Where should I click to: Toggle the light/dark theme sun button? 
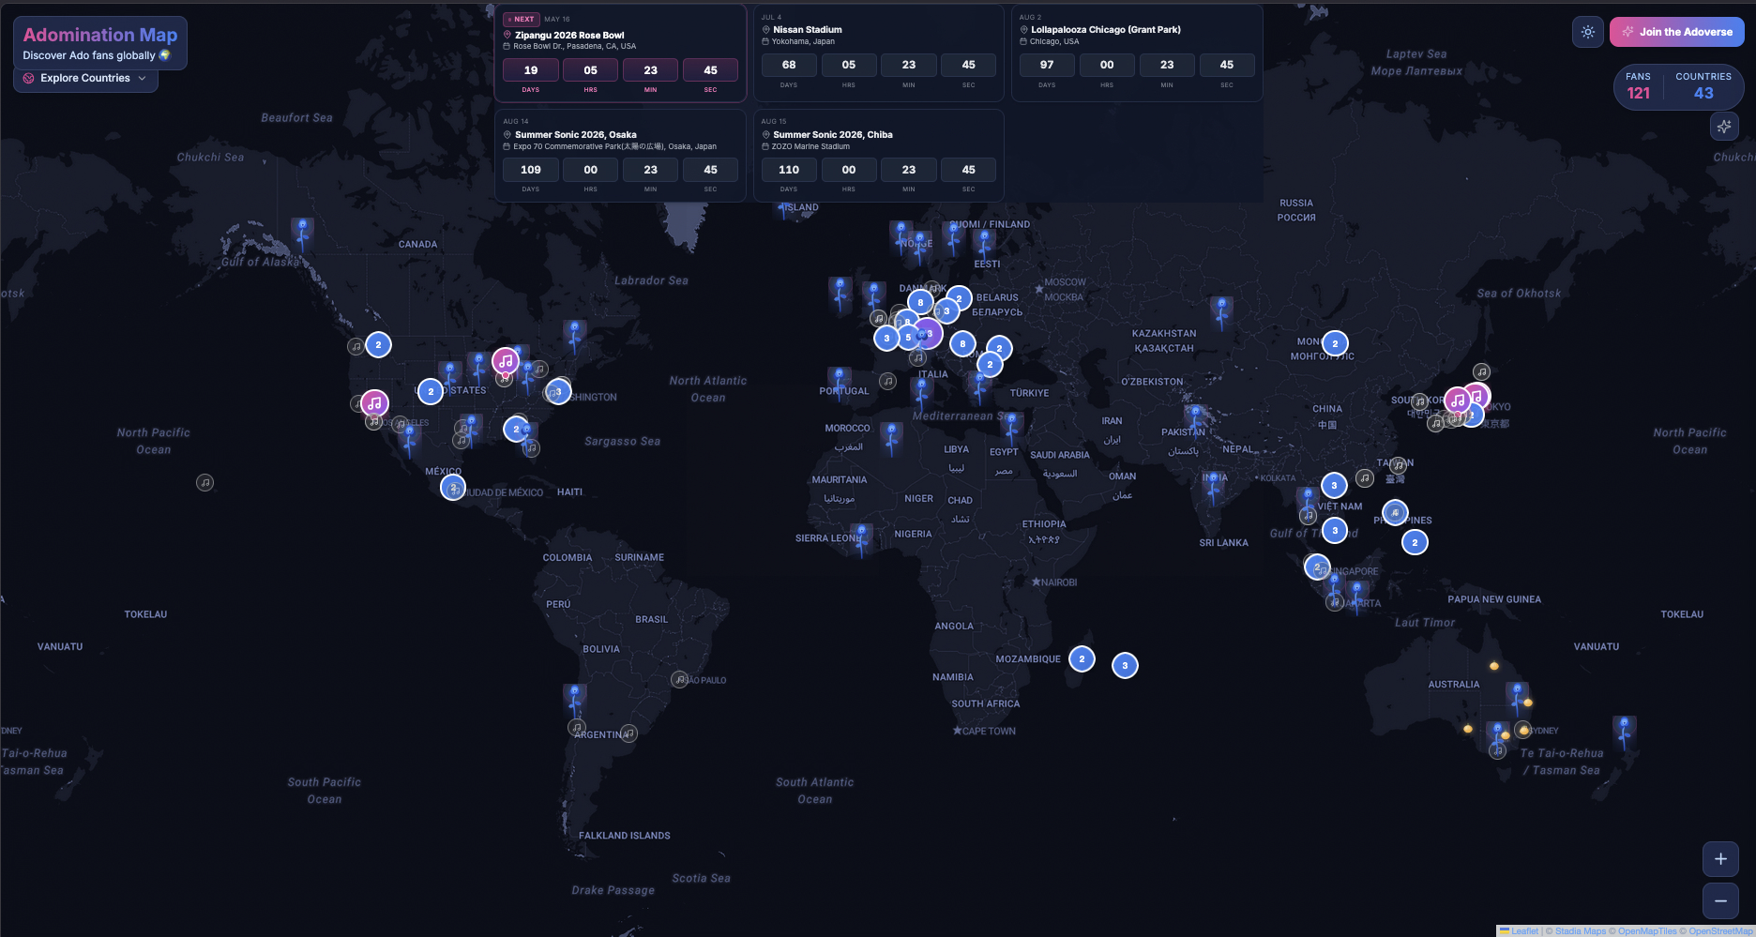[x=1588, y=32]
